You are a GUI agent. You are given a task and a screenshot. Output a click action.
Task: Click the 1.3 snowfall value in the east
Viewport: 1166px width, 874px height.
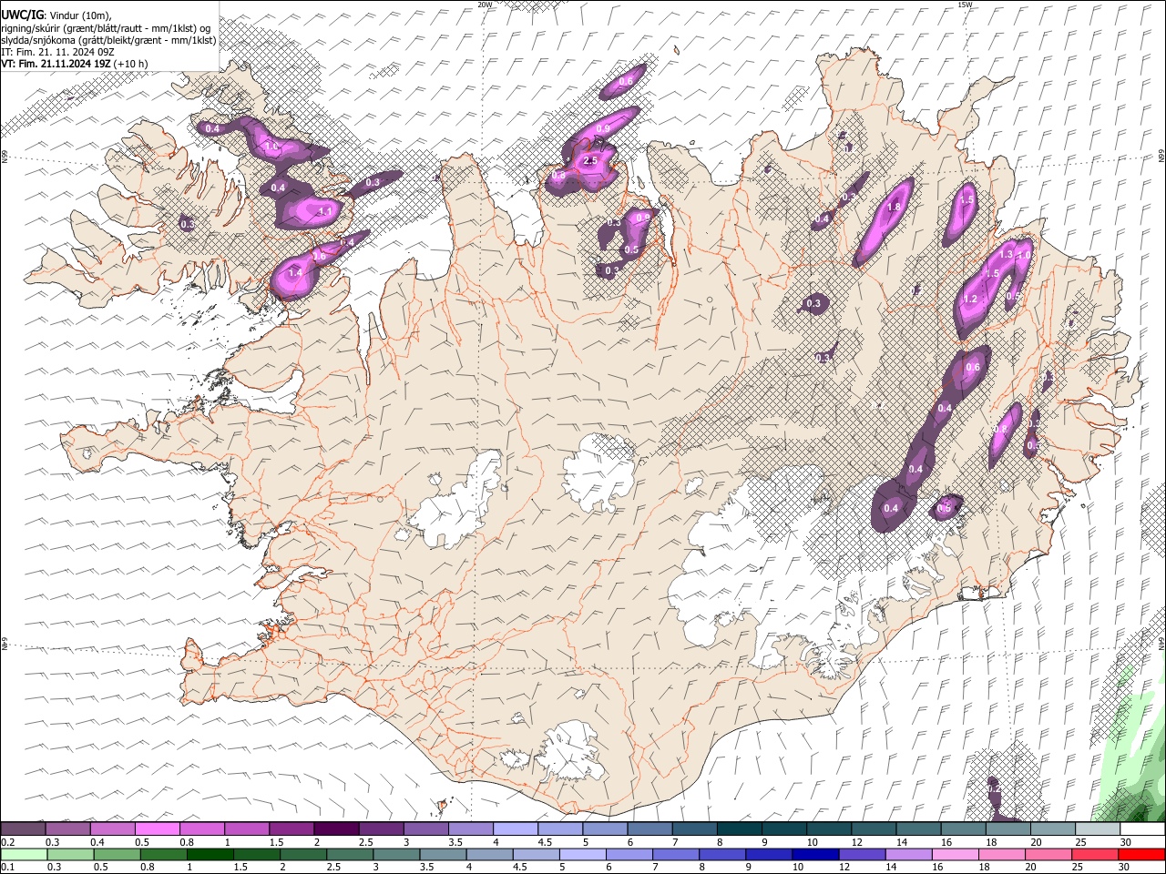[x=1007, y=256]
